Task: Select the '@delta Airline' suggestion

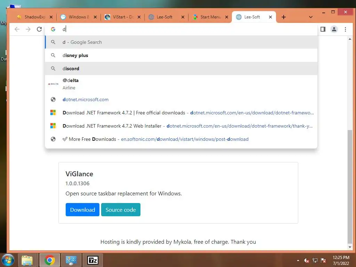Action: tap(181, 84)
